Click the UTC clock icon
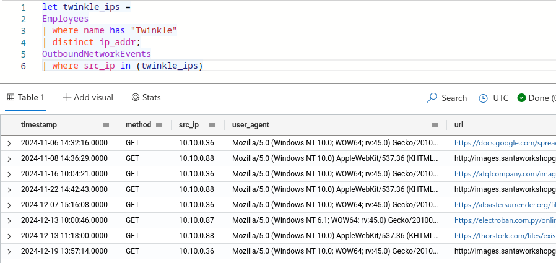This screenshot has width=556, height=263. tap(483, 98)
